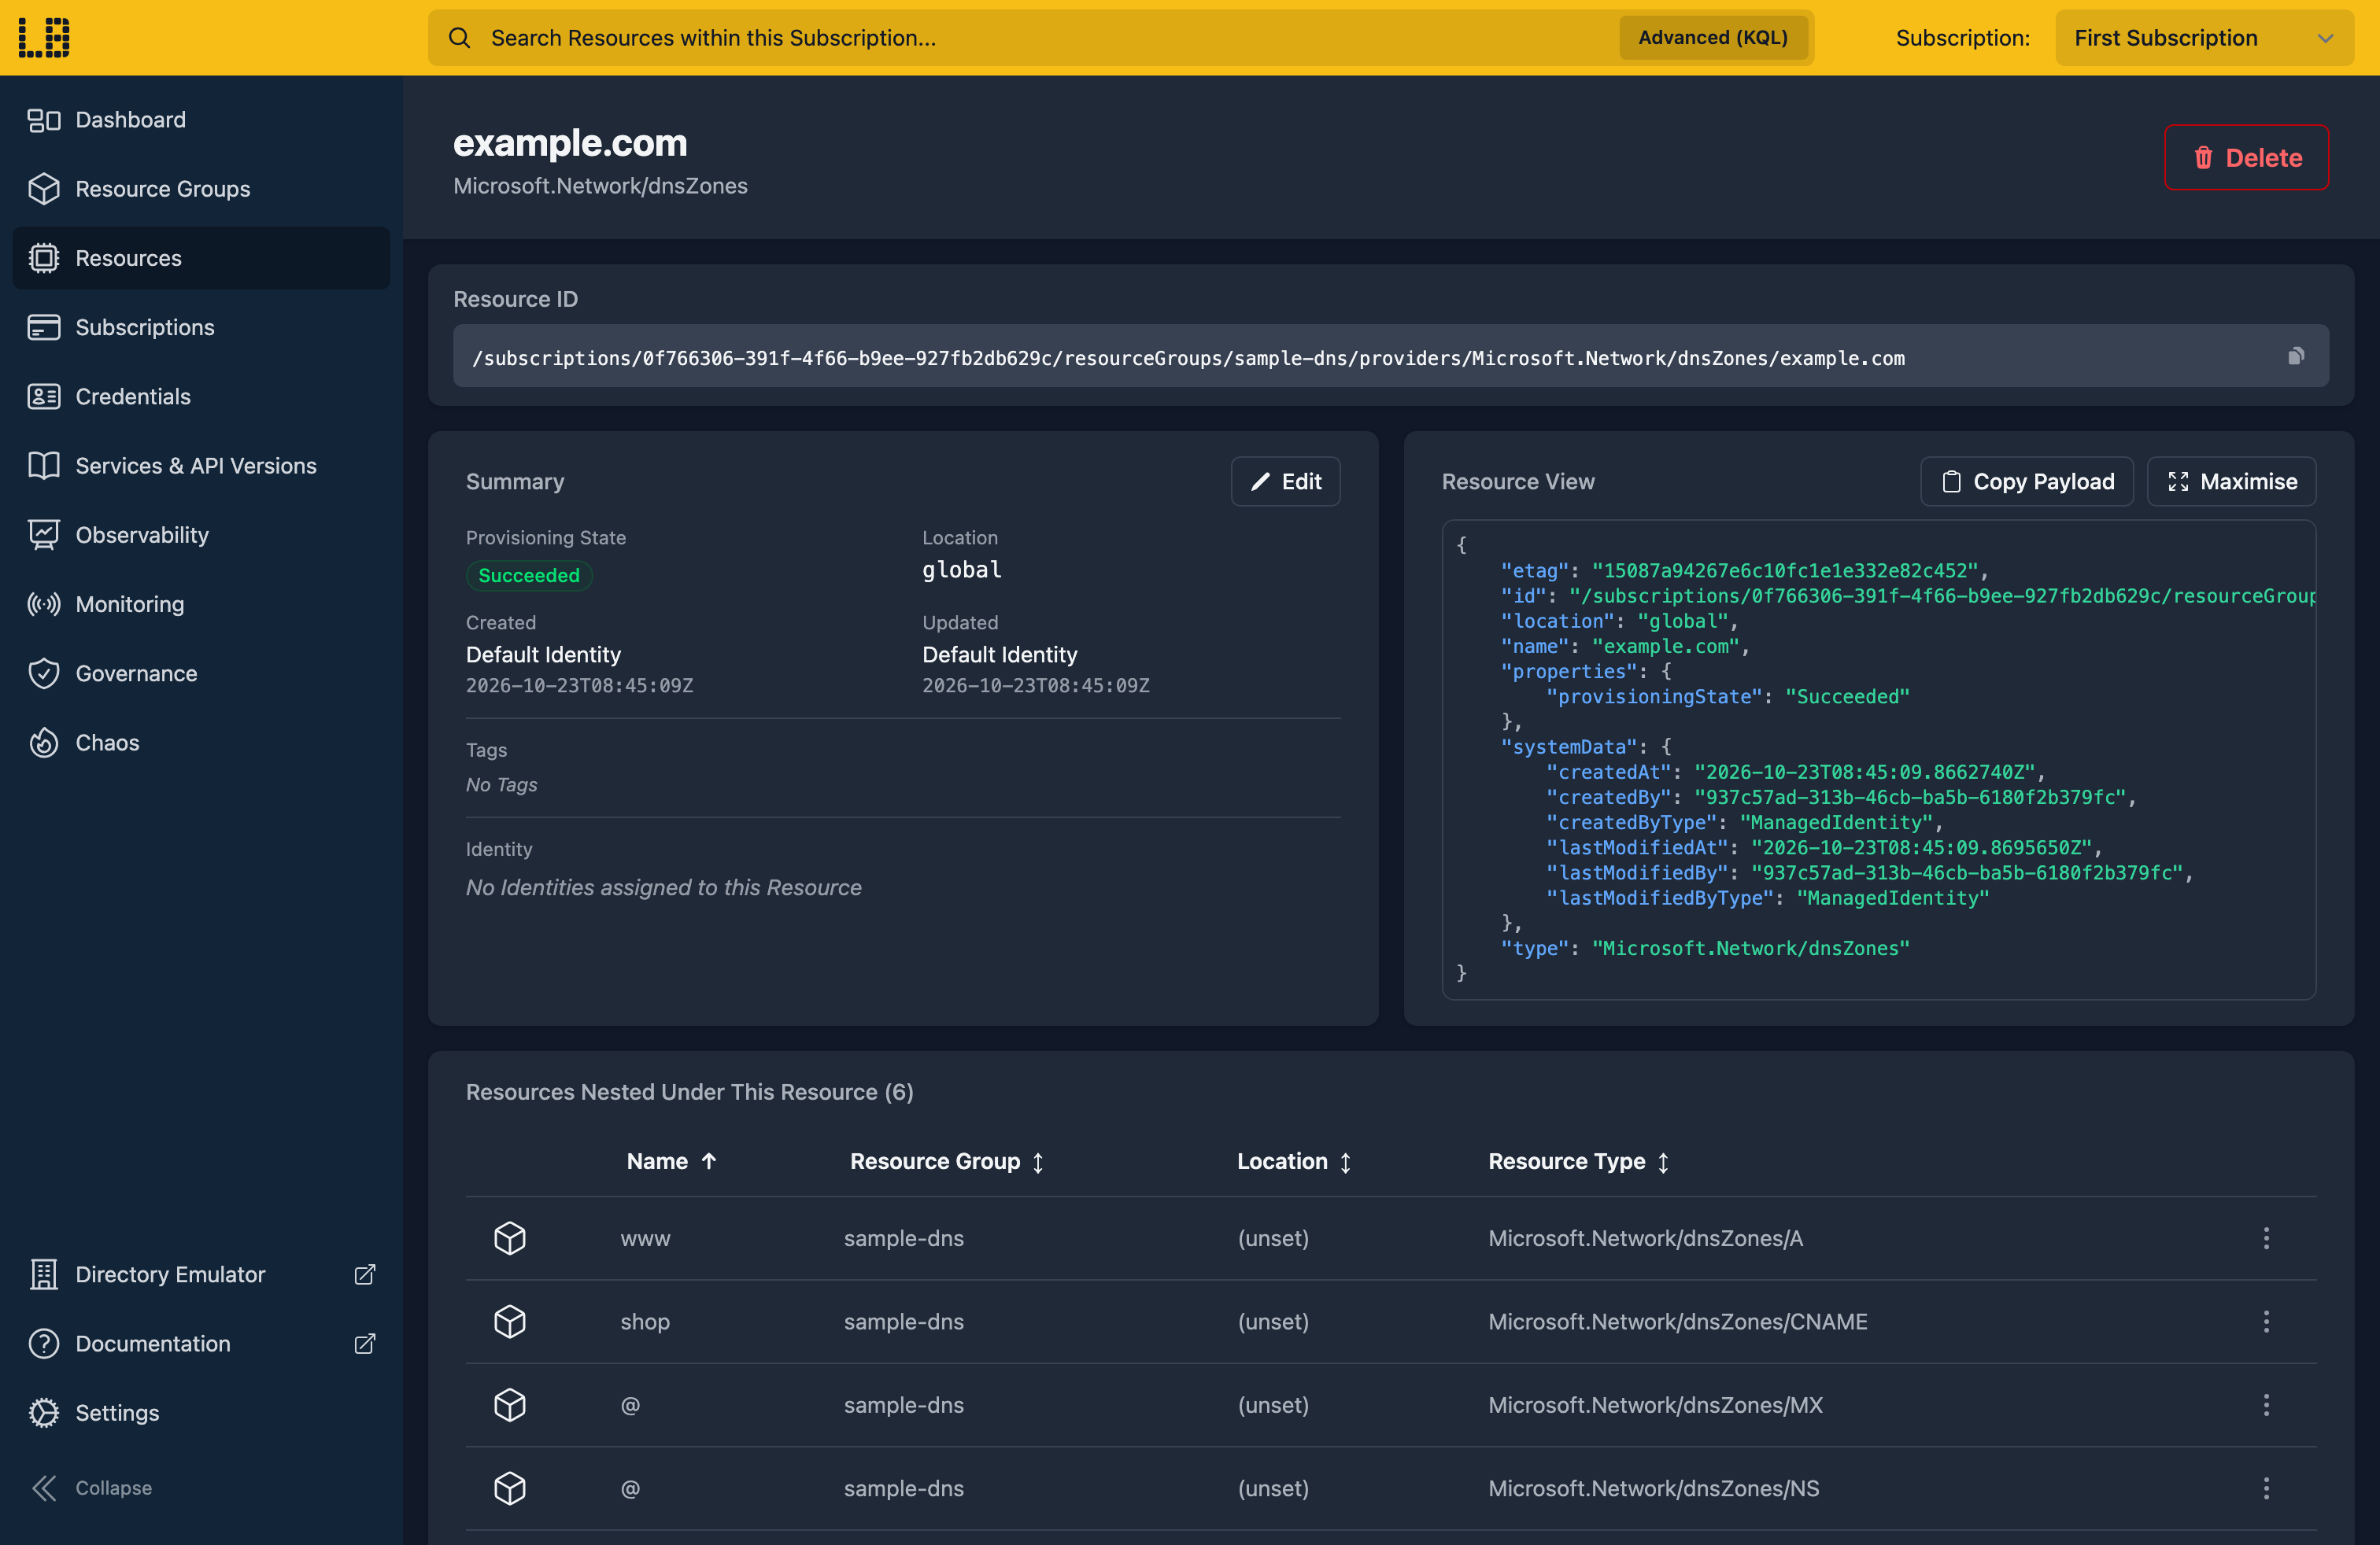Click the Resource ID path text
This screenshot has width=2380, height=1545.
coord(1188,358)
